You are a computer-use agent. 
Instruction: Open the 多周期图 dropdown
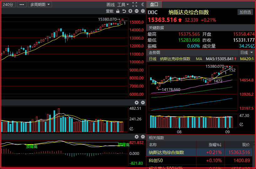[40, 4]
